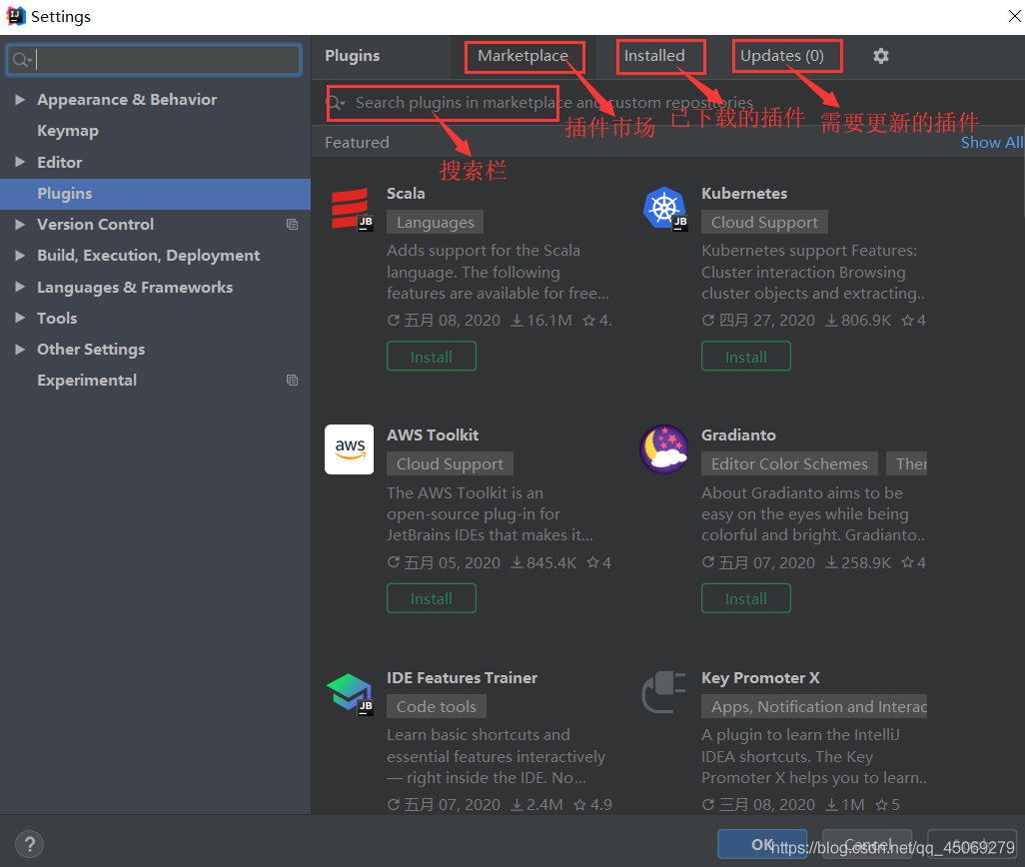Click the Kubernetes Cloud Support tag
1025x867 pixels.
click(x=764, y=222)
